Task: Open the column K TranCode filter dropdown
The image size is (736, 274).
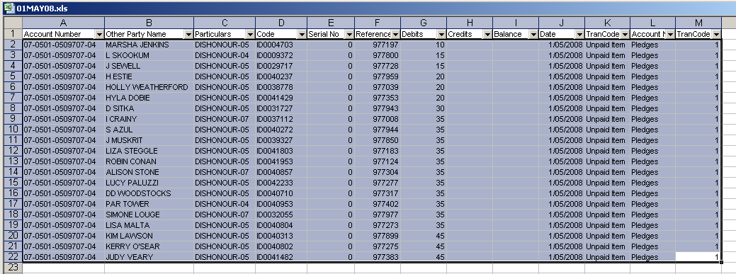Action: (625, 34)
